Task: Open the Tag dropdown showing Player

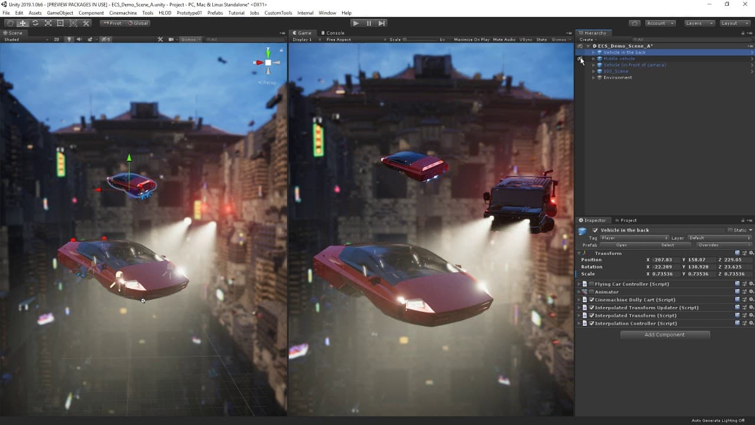Action: click(x=634, y=238)
